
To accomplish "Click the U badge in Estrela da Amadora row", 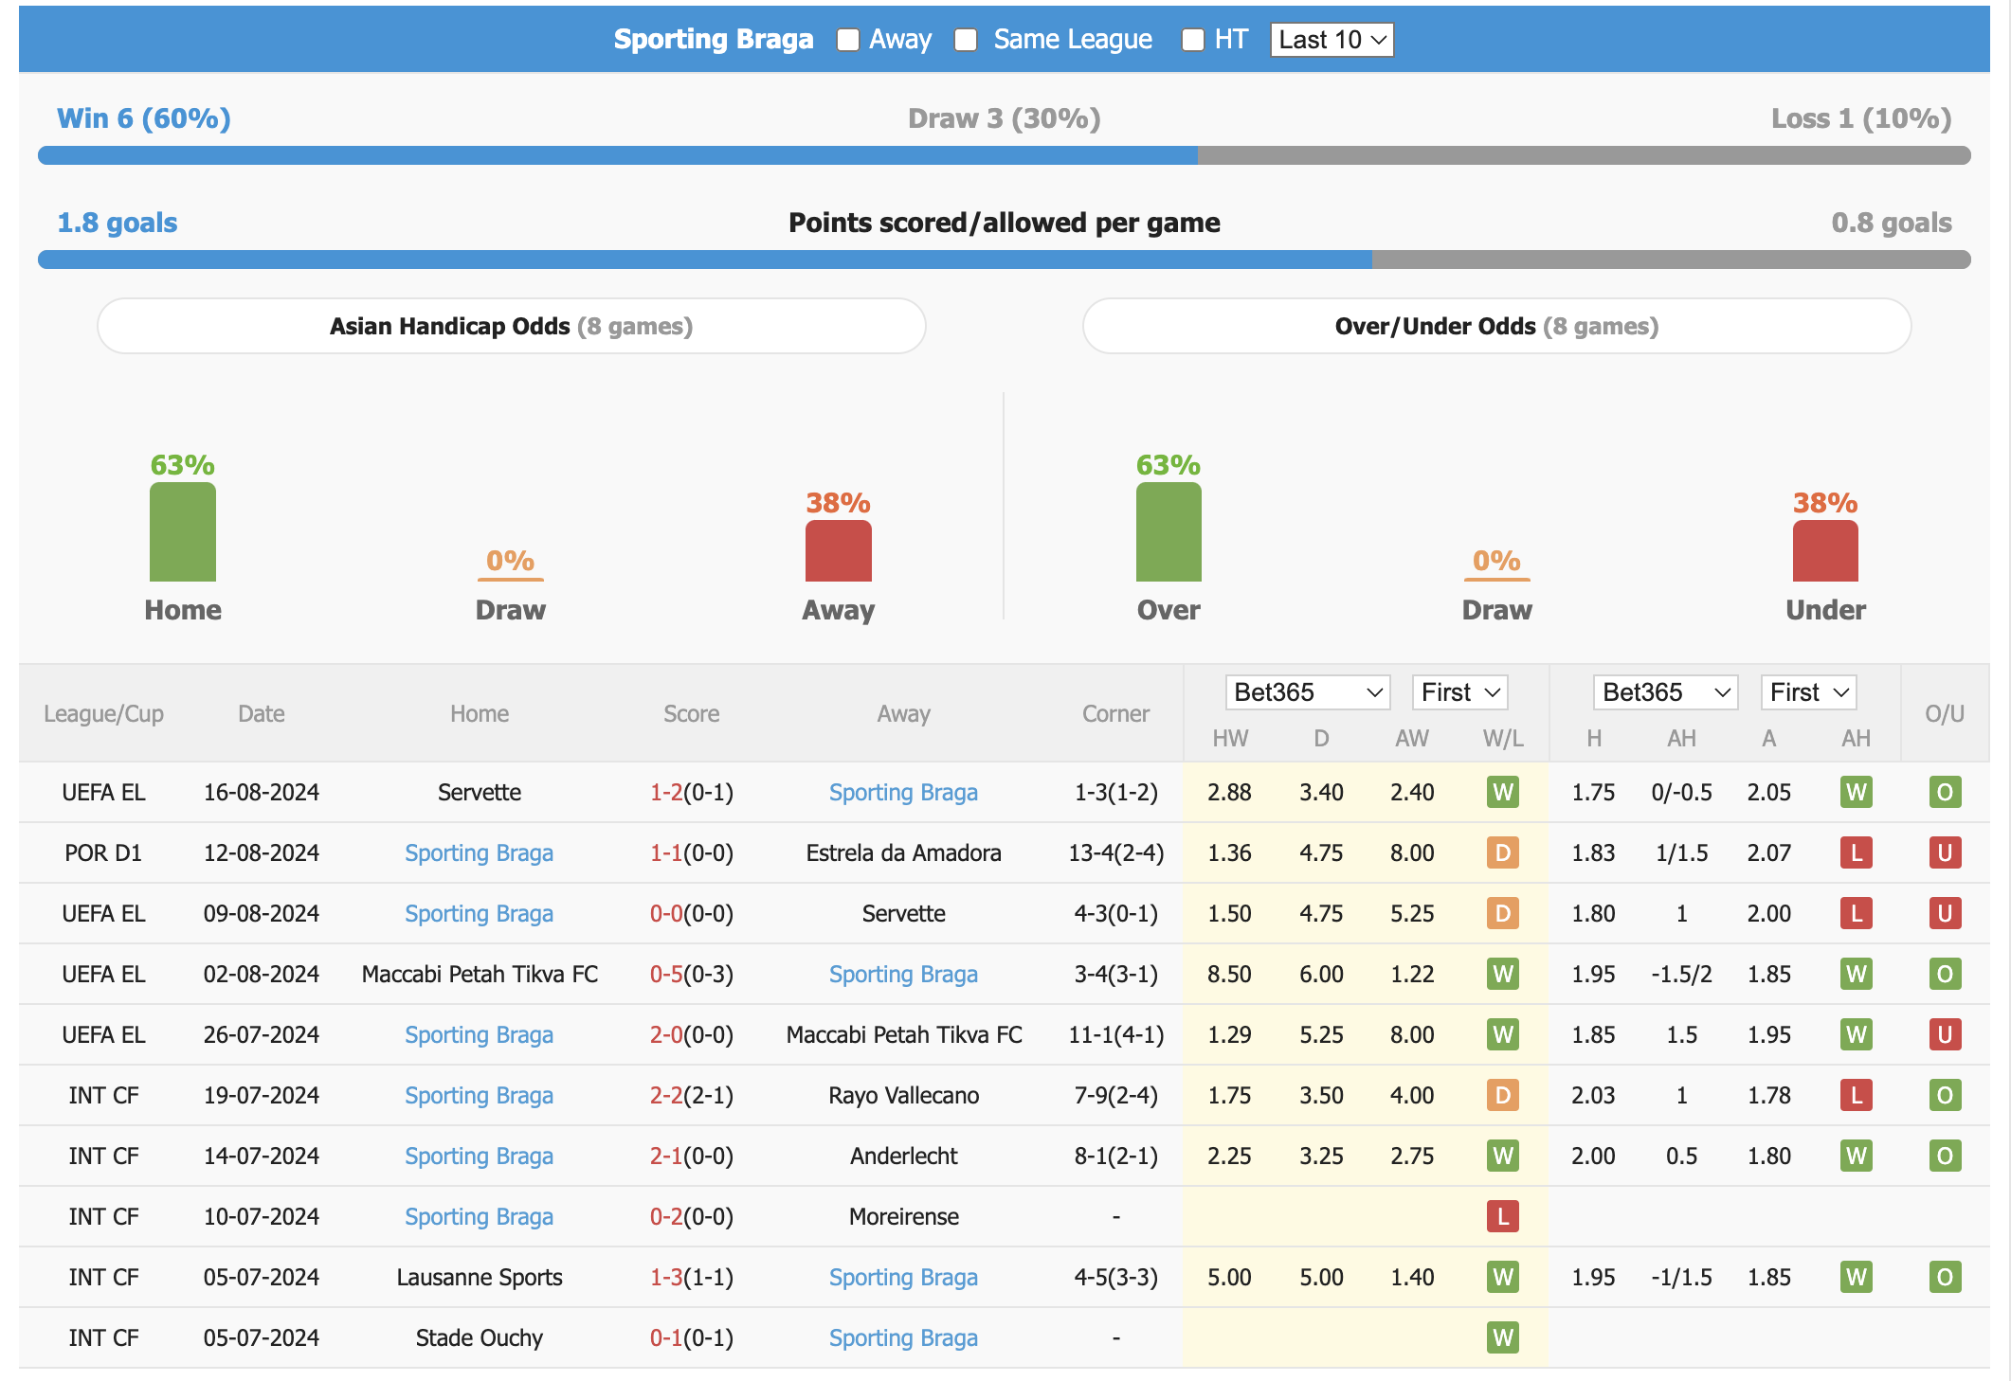I will (x=1945, y=852).
